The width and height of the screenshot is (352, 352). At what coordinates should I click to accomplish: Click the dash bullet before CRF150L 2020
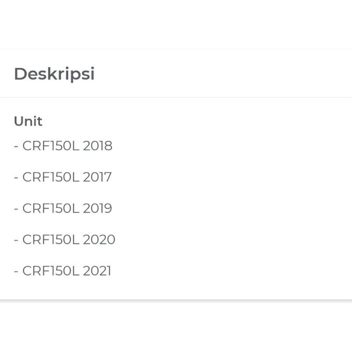point(16,240)
